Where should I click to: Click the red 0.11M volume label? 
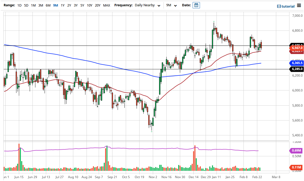pyautogui.click(x=296, y=167)
